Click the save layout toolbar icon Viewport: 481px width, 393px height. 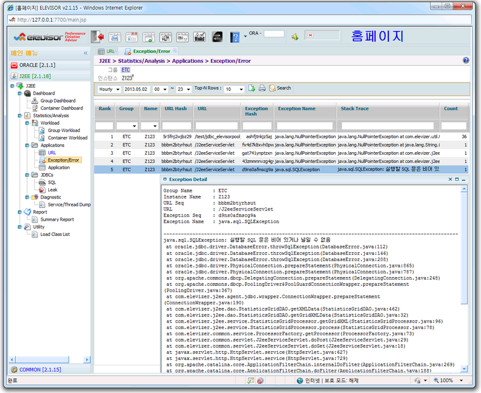click(x=115, y=37)
